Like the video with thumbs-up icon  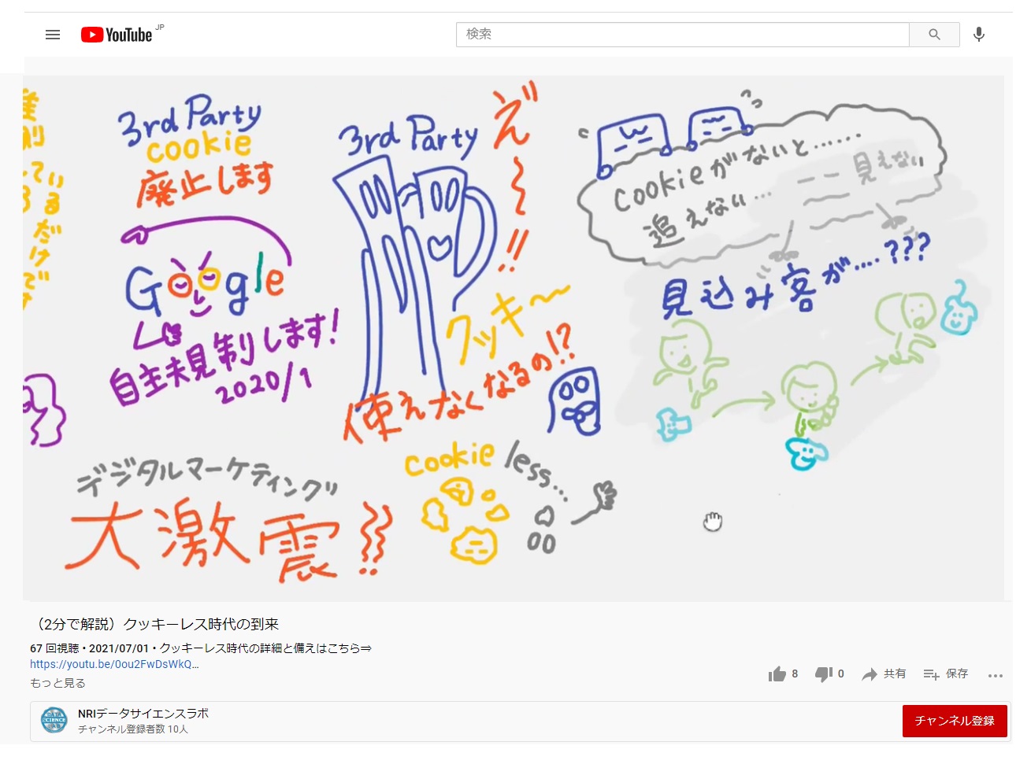(777, 674)
